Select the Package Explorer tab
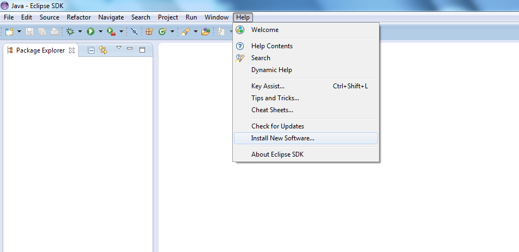 point(40,50)
